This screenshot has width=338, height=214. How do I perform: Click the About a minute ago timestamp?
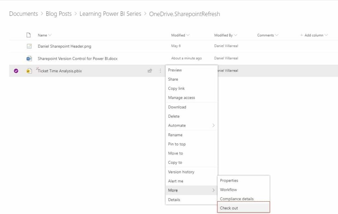pos(186,58)
